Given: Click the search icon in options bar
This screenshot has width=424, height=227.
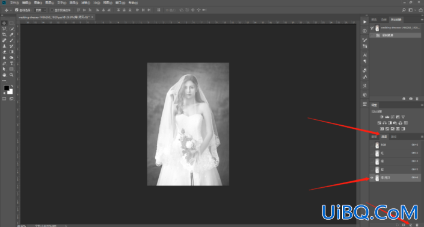Looking at the screenshot, I should (404, 10).
